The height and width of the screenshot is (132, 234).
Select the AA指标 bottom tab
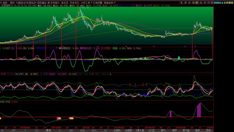[117, 130]
